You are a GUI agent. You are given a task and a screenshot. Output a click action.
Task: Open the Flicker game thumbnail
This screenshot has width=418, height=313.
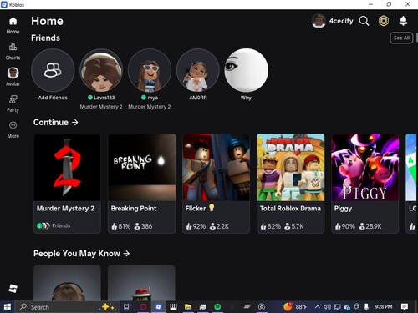217,168
